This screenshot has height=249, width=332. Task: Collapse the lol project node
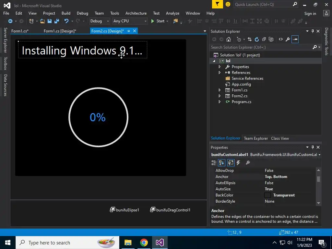(x=214, y=61)
